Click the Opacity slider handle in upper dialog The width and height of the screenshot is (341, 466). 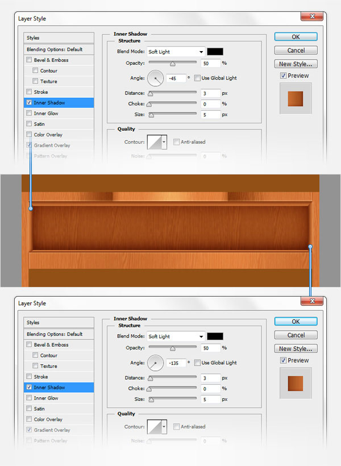click(x=172, y=64)
